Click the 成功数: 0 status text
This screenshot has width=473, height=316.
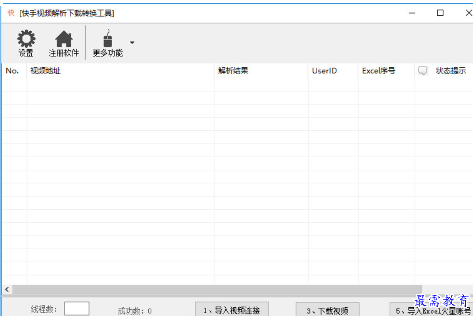click(135, 311)
